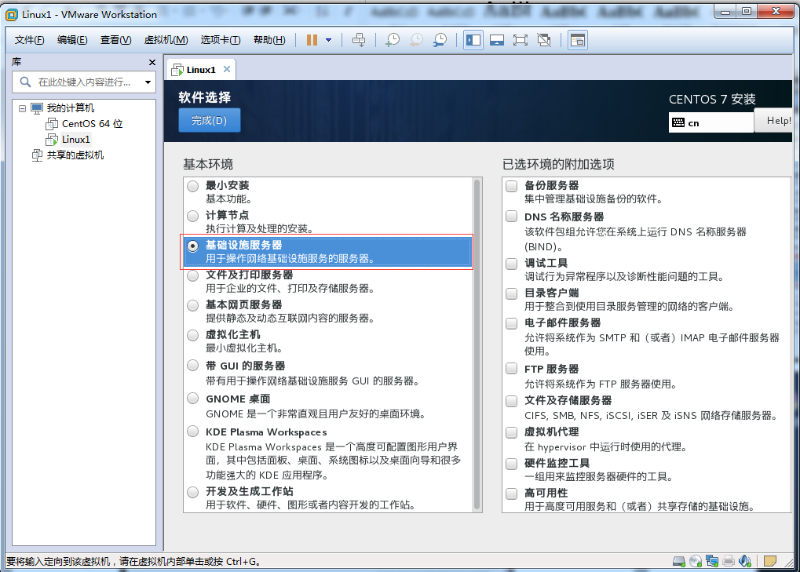Open the library search dropdown arrow
Image resolution: width=800 pixels, height=572 pixels.
coord(148,82)
